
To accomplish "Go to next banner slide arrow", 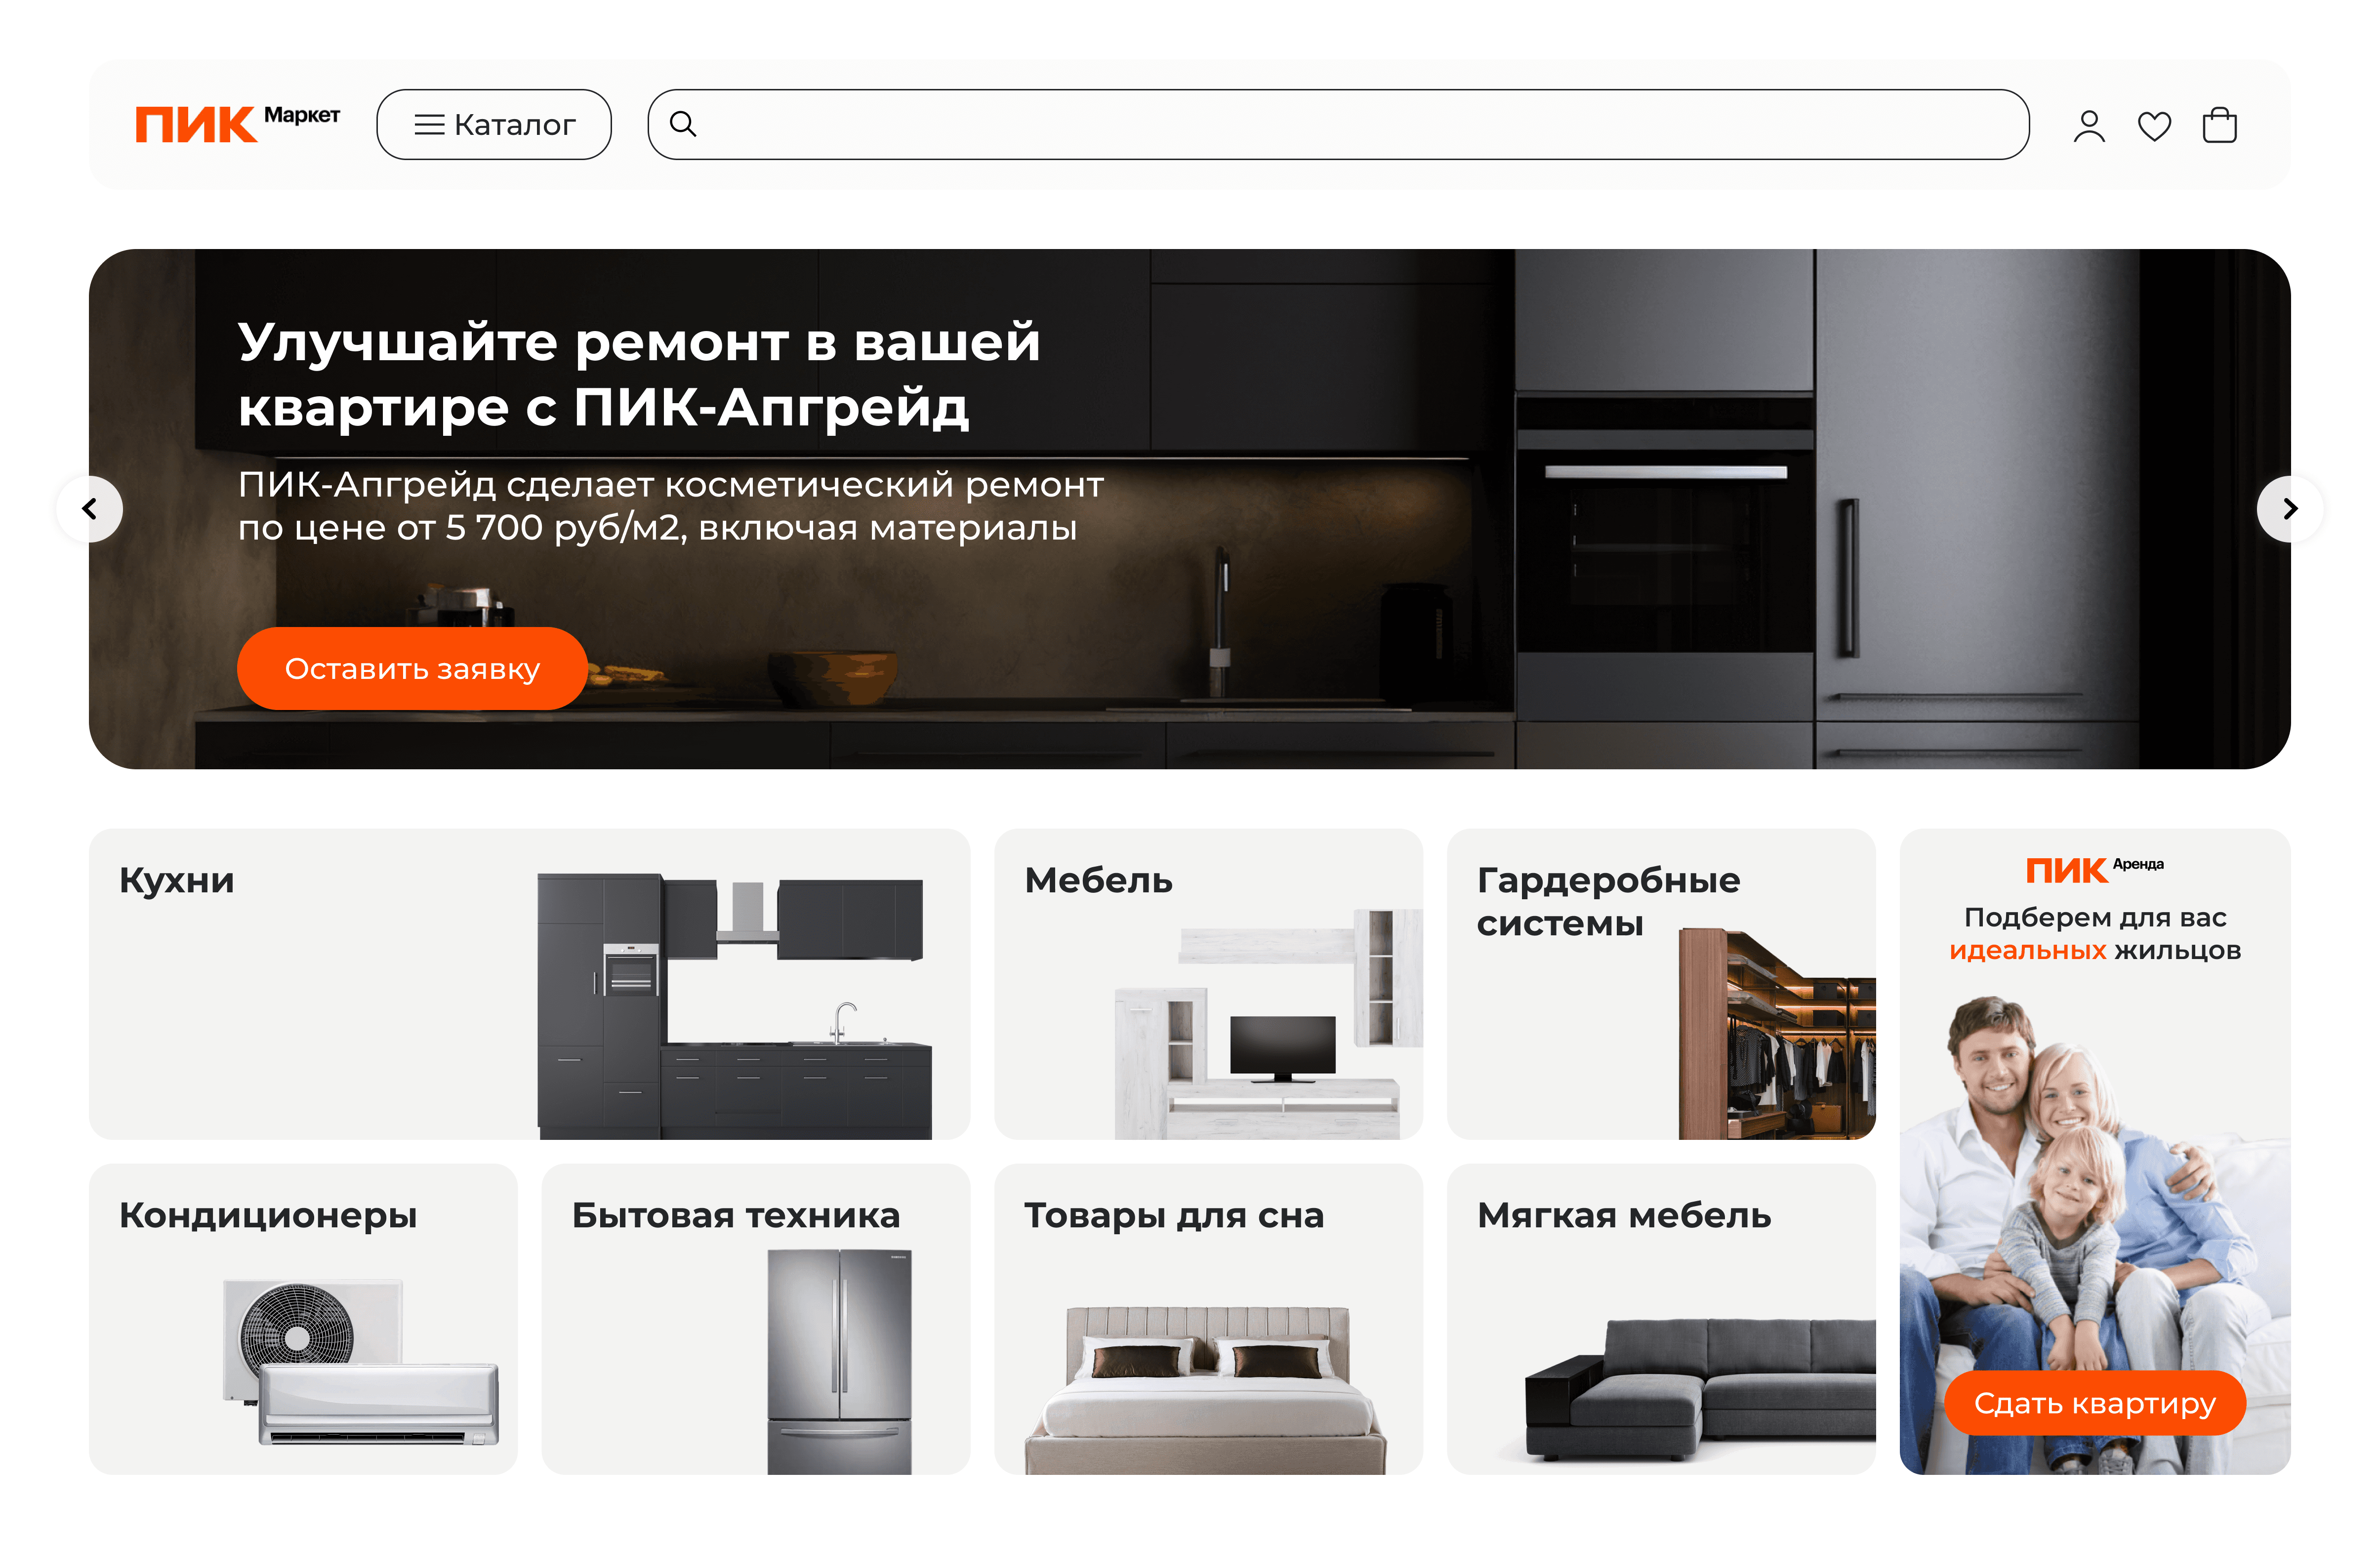I will click(2290, 509).
